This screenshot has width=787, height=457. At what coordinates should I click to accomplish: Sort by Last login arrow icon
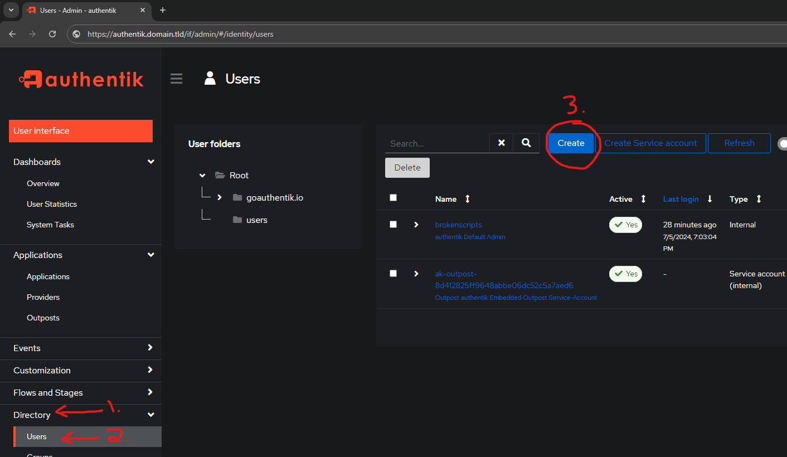(710, 199)
